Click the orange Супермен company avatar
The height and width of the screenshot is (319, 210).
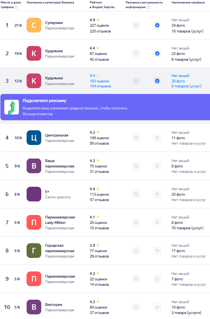coord(34,25)
